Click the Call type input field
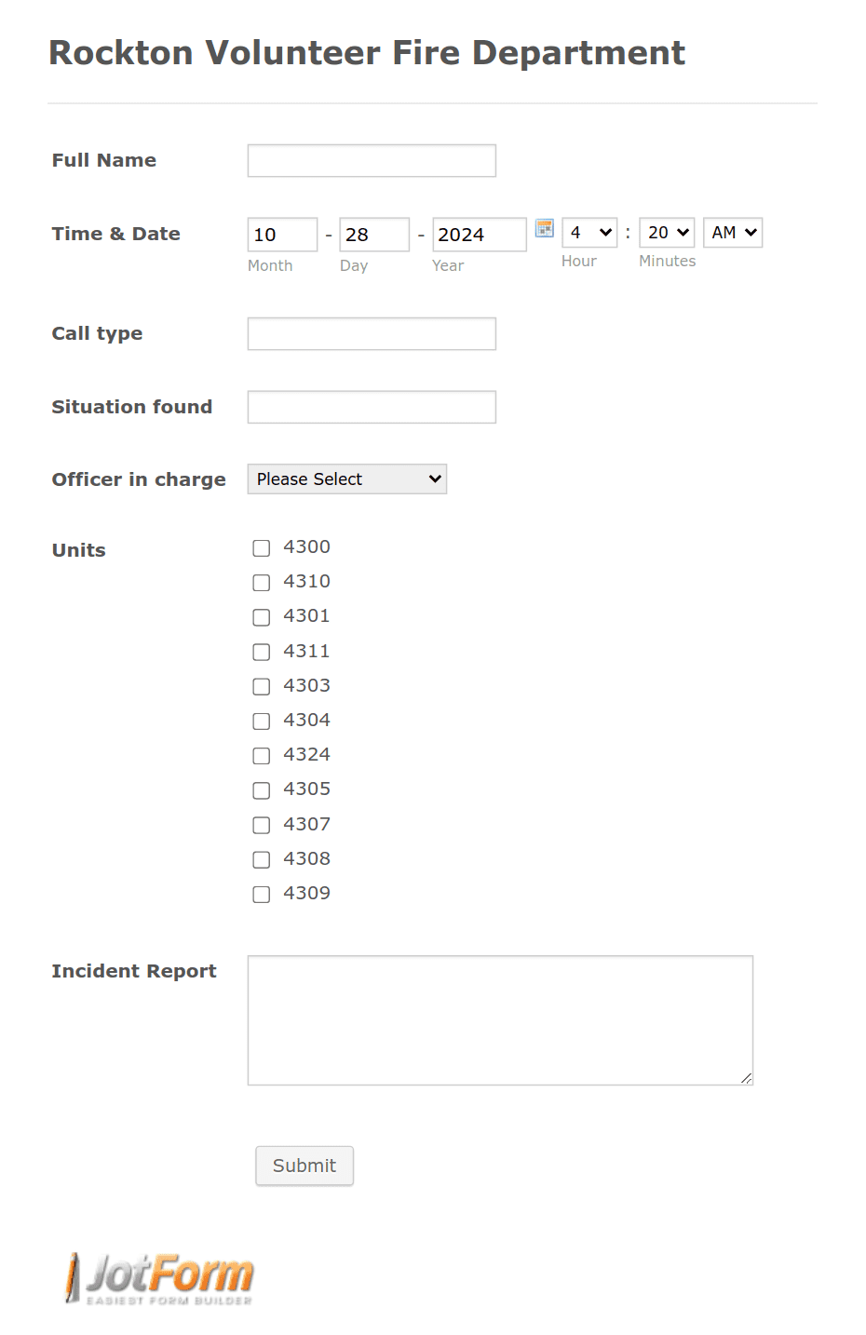This screenshot has height=1335, width=866. 371,333
